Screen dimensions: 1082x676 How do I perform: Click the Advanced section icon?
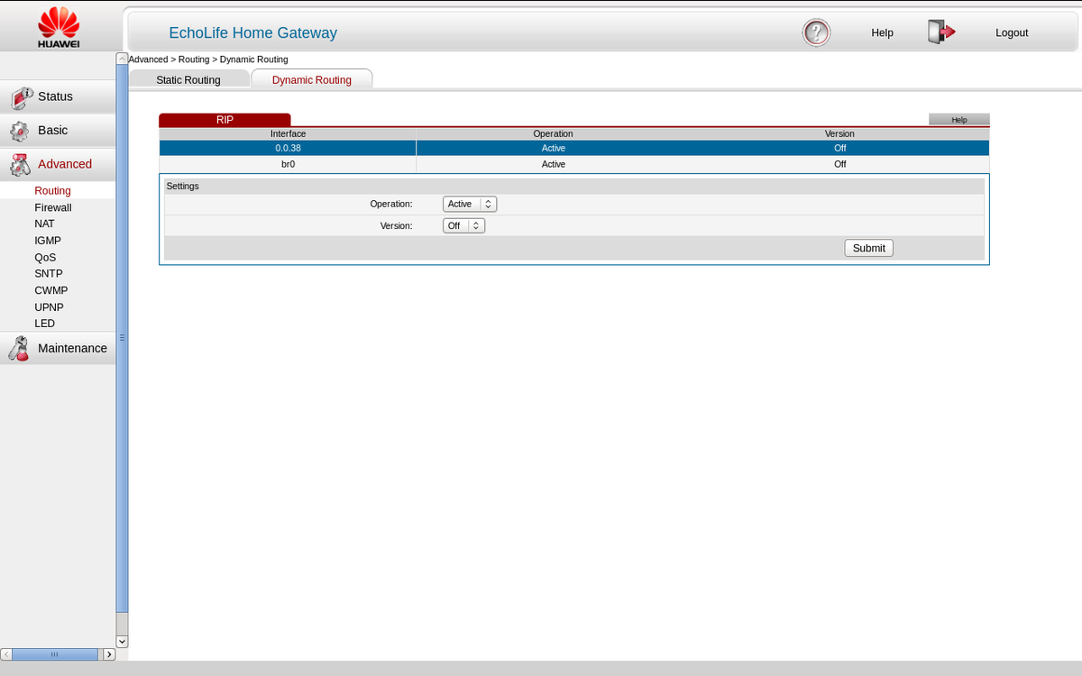(x=20, y=163)
